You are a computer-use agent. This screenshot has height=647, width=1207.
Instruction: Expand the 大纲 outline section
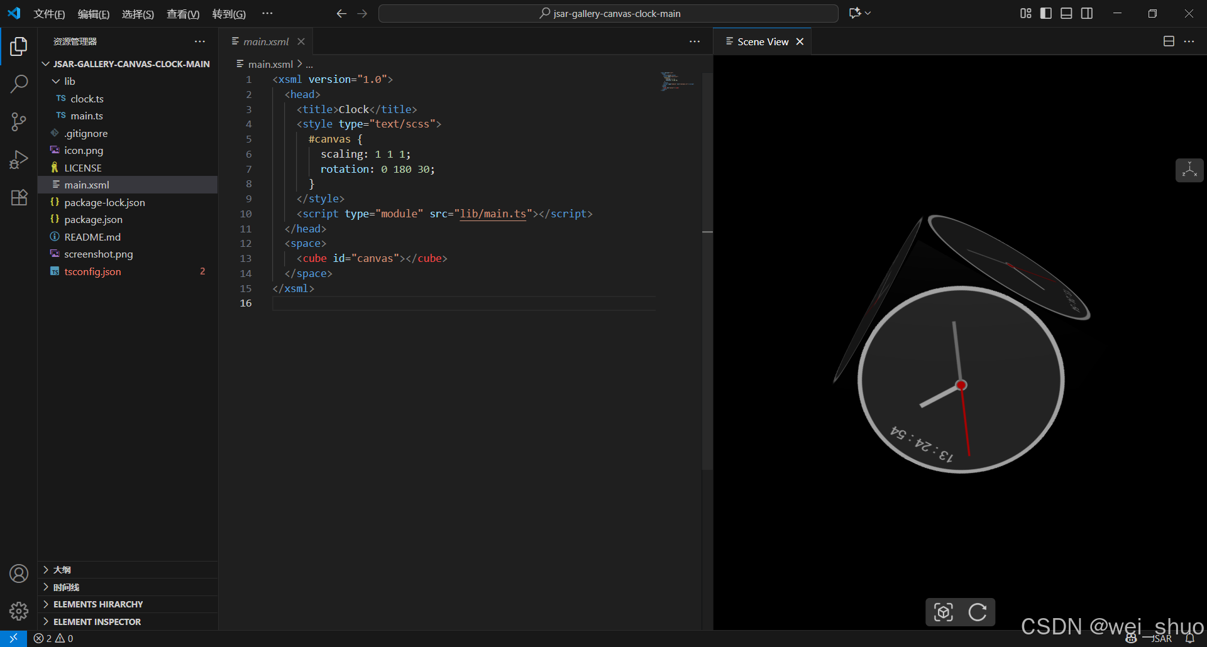[x=128, y=570]
